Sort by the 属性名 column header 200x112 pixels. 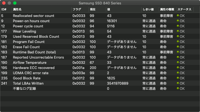pyautogui.click(x=18, y=9)
